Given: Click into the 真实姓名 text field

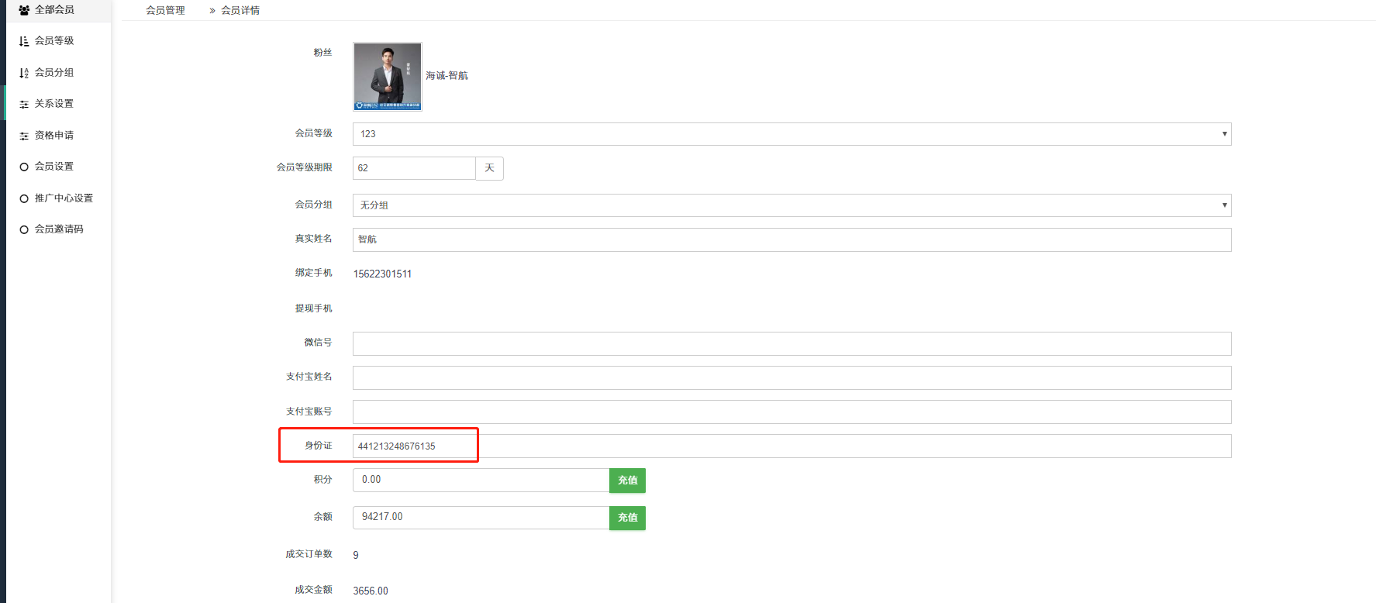Looking at the screenshot, I should point(791,239).
